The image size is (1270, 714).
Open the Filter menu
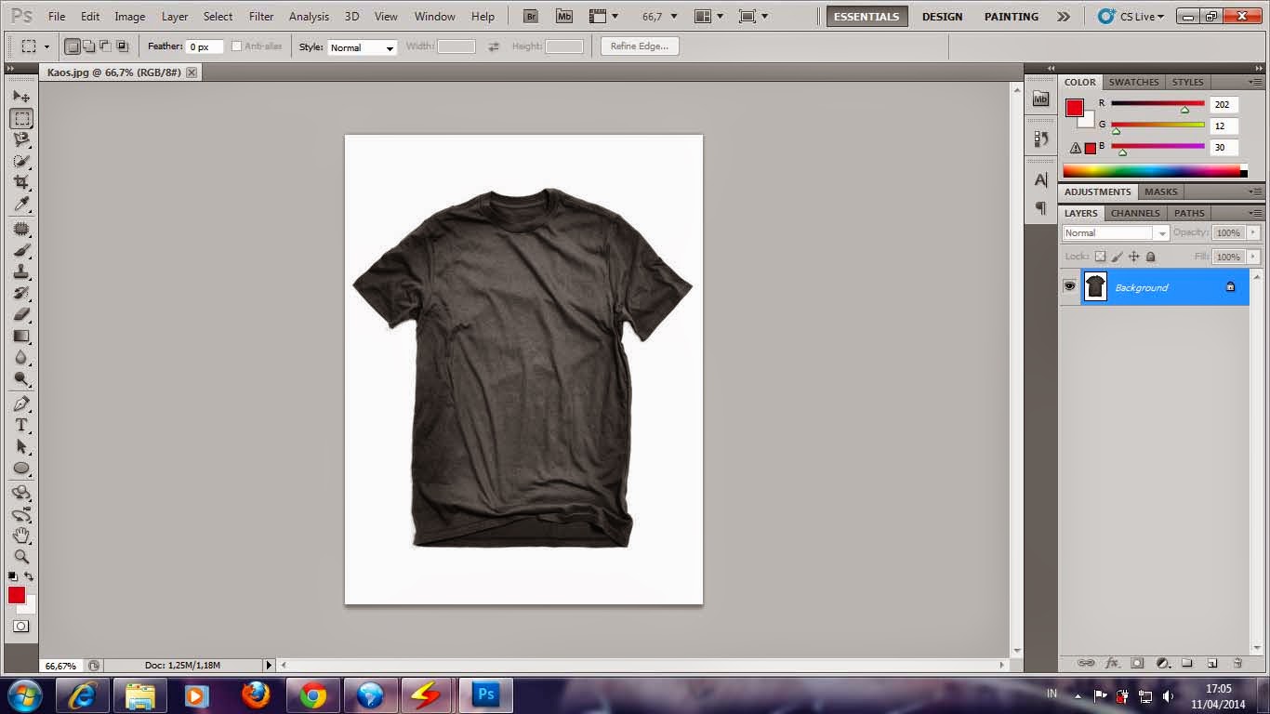coord(261,17)
